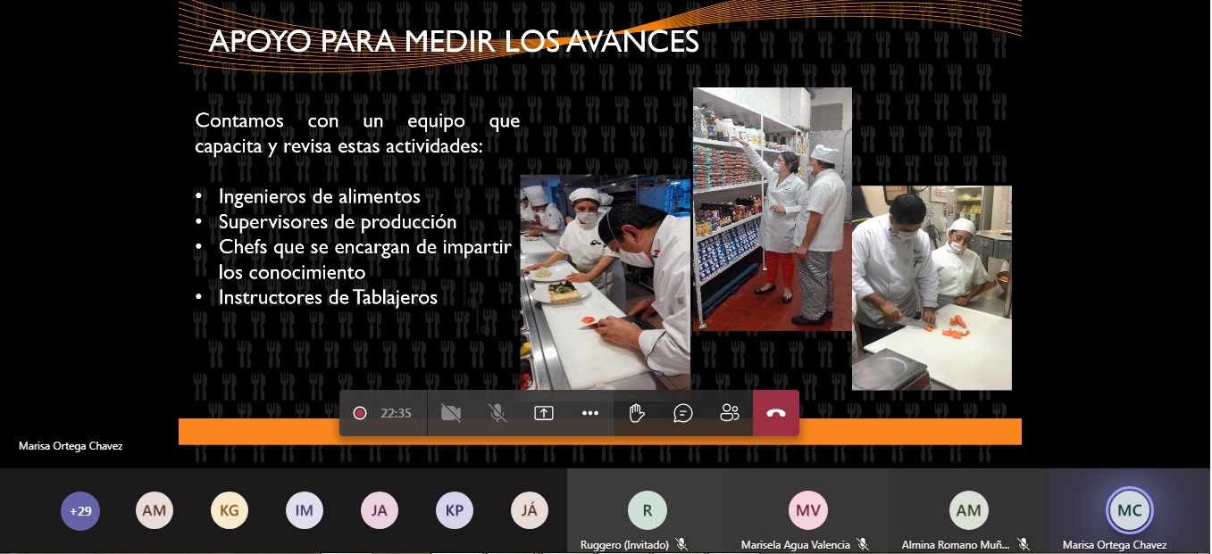Click the bullet Supervisores de producción
This screenshot has width=1212, height=554.
click(338, 221)
